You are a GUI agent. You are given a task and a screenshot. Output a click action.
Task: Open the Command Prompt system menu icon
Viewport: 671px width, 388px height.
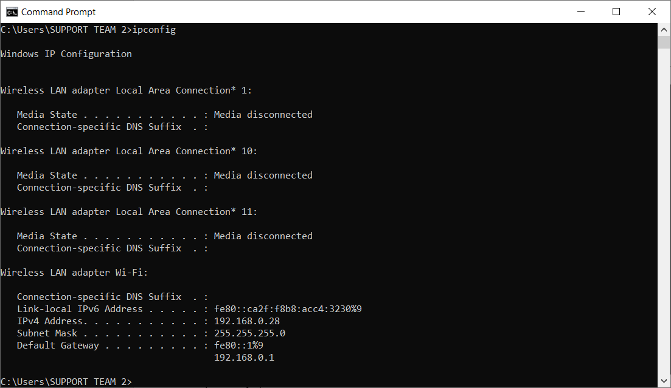12,12
